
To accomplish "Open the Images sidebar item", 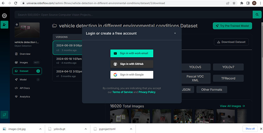I will [x=27, y=63].
